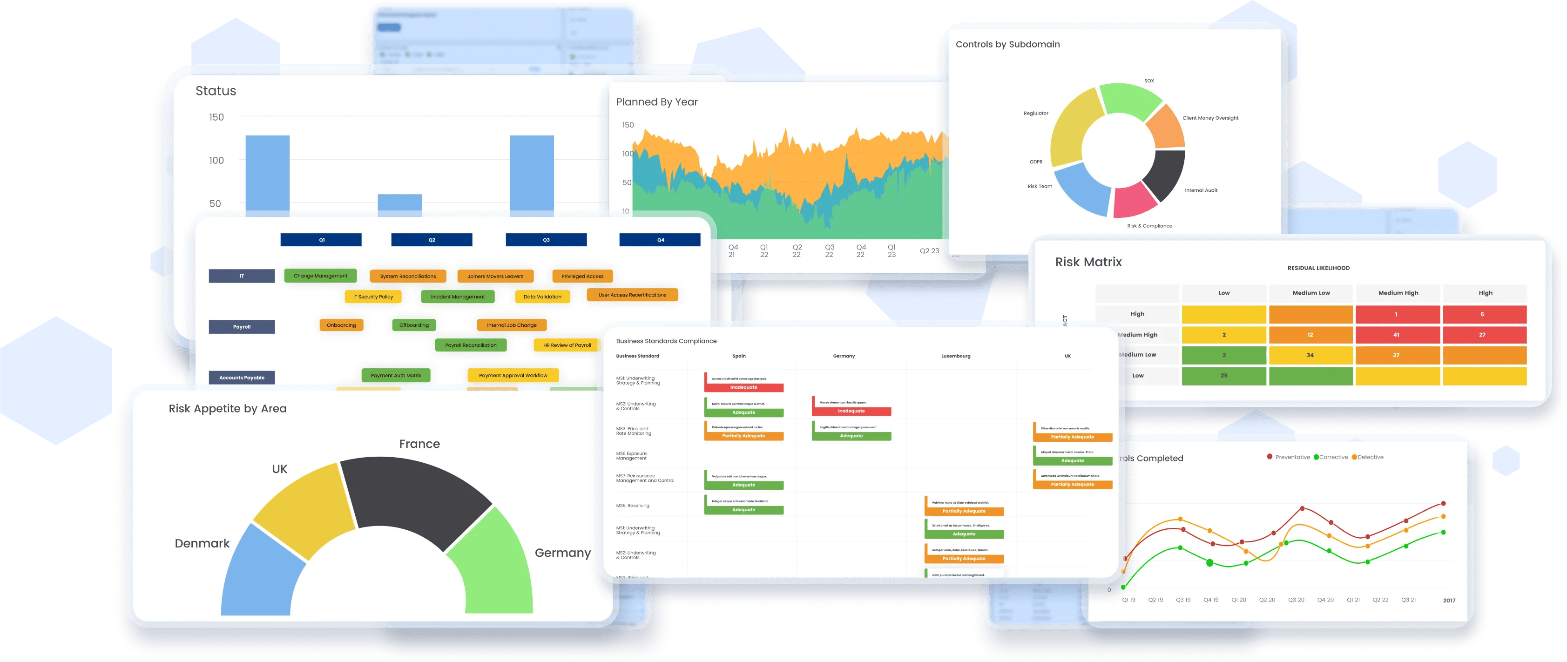
Task: Open the Change Management tag
Action: (320, 276)
